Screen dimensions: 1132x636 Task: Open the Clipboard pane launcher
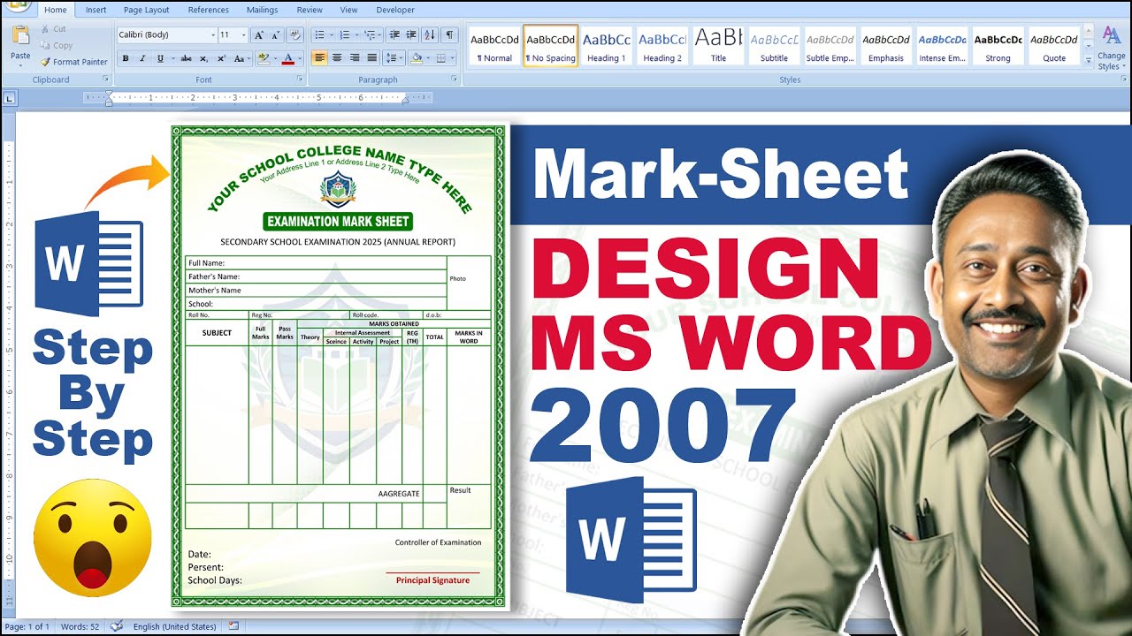coord(106,79)
